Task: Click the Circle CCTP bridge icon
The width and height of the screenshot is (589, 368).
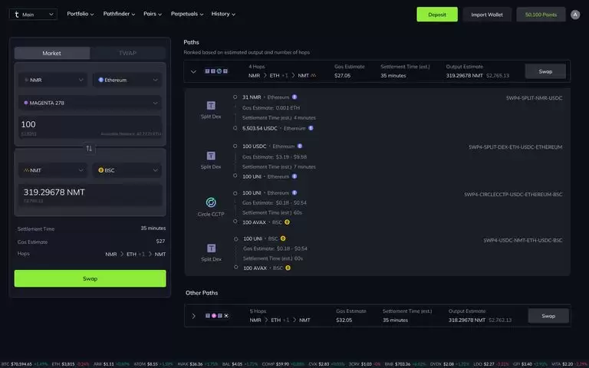Action: [x=211, y=202]
